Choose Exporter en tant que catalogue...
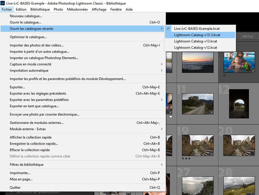Screen dimensions: 259x195 coord(83,106)
